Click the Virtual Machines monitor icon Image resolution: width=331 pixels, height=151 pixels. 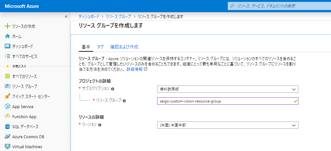[x=8, y=146]
